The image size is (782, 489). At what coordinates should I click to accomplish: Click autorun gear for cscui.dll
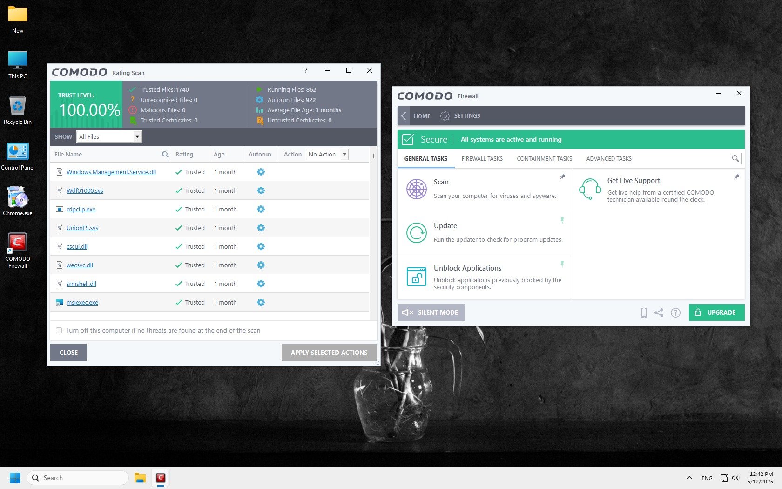click(x=261, y=246)
